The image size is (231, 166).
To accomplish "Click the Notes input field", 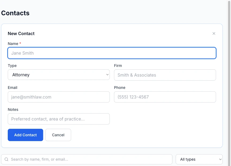I will coord(59,119).
